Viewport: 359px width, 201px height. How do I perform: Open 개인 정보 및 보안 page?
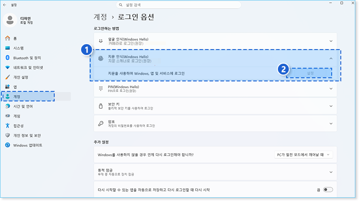pos(27,136)
